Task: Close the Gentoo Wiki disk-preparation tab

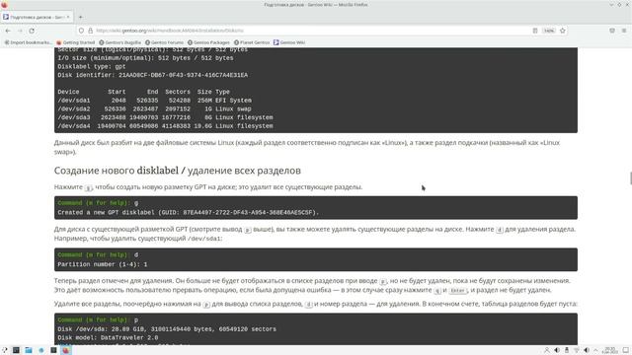Action: 68,17
